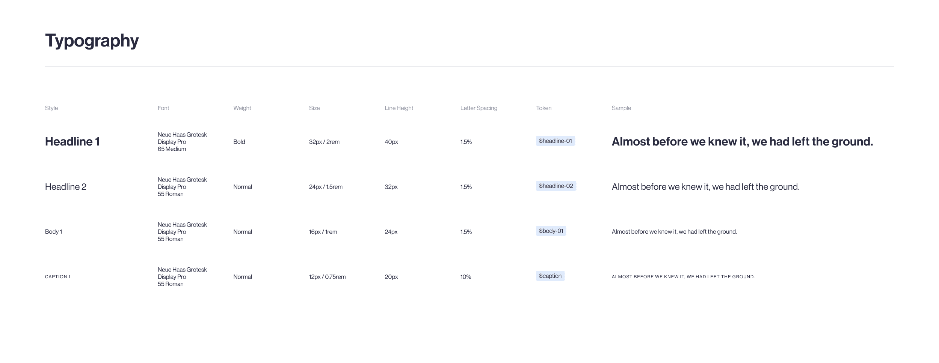Click the Sample column header

[621, 108]
